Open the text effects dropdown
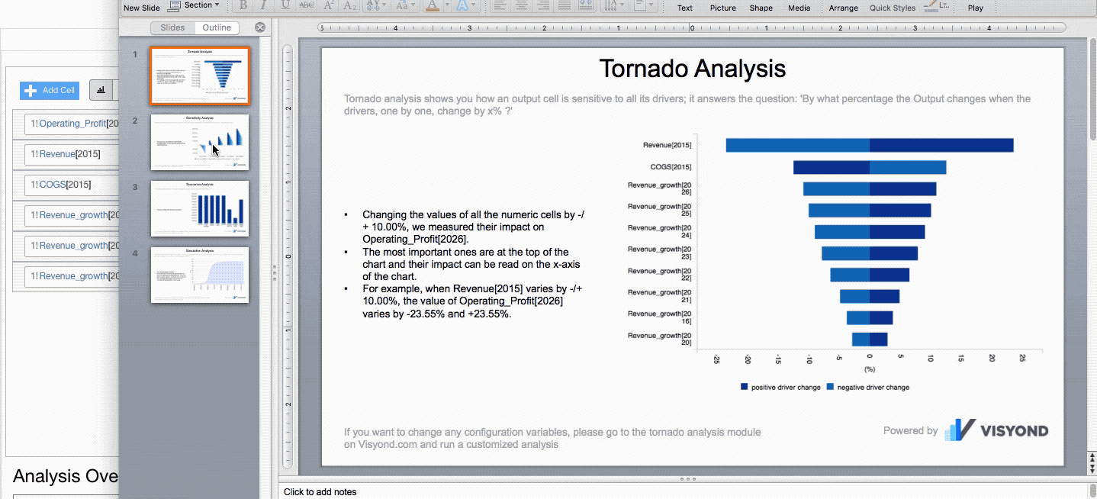This screenshot has width=1097, height=499. click(x=465, y=5)
